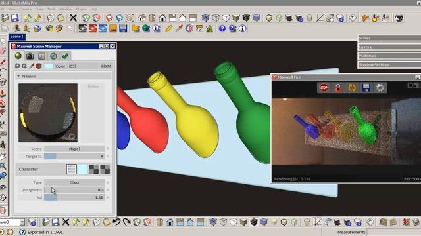The height and width of the screenshot is (236, 421).
Task: Click the redo arrow in the bottom toolbar
Action: pos(126,222)
